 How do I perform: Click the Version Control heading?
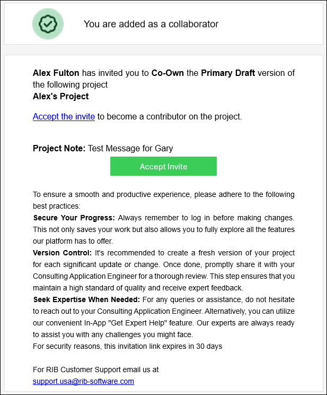click(x=62, y=253)
